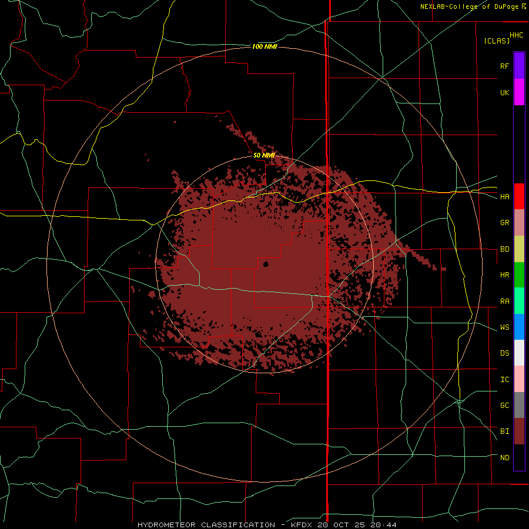Click the GC legend label
Image resolution: width=529 pixels, height=529 pixels.
click(x=504, y=406)
